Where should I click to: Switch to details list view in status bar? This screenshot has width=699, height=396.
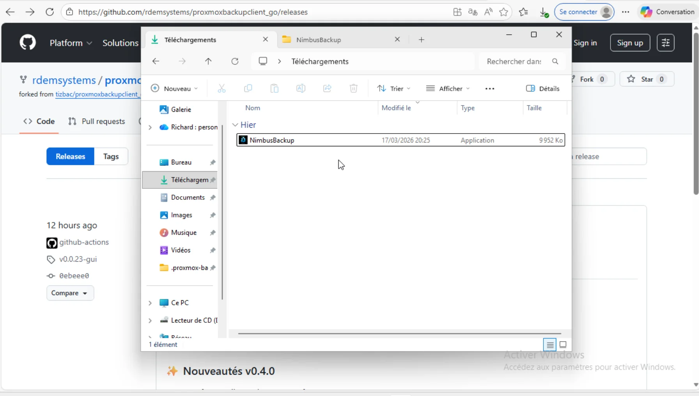coord(550,345)
